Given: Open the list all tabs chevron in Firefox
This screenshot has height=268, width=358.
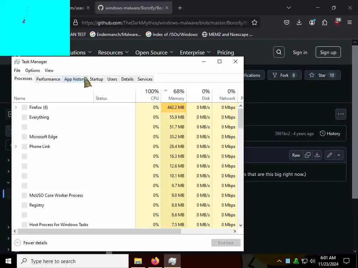Looking at the screenshot, I should pyautogui.click(x=289, y=8).
